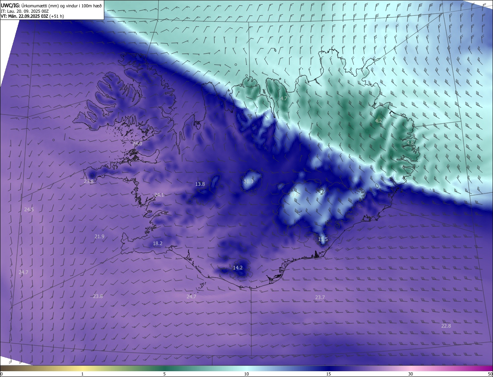Click the 24.0 value on the map
This screenshot has width=493, height=377.
[138, 143]
